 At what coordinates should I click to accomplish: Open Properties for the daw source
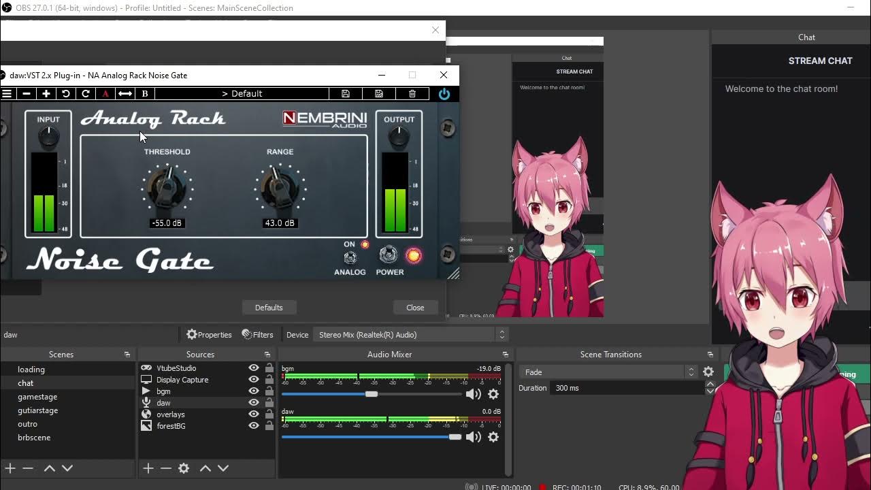(209, 335)
